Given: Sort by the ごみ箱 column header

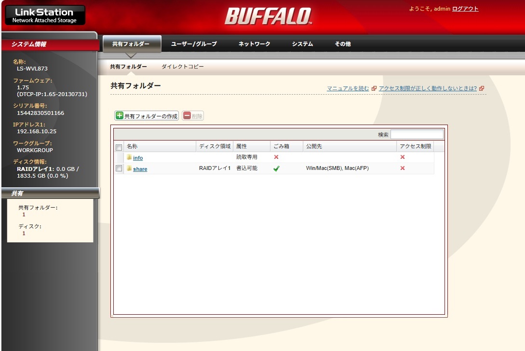Looking at the screenshot, I should coord(287,146).
